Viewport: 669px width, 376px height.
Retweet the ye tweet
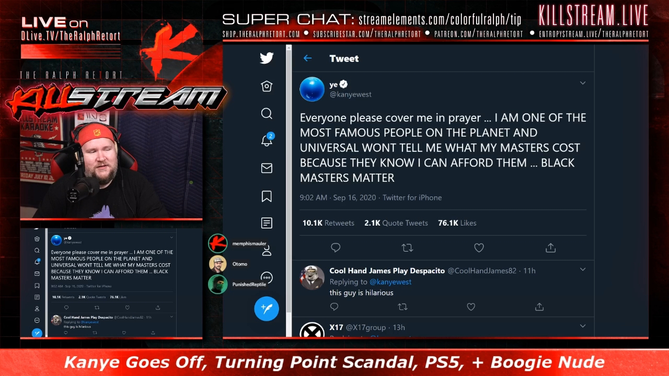407,248
